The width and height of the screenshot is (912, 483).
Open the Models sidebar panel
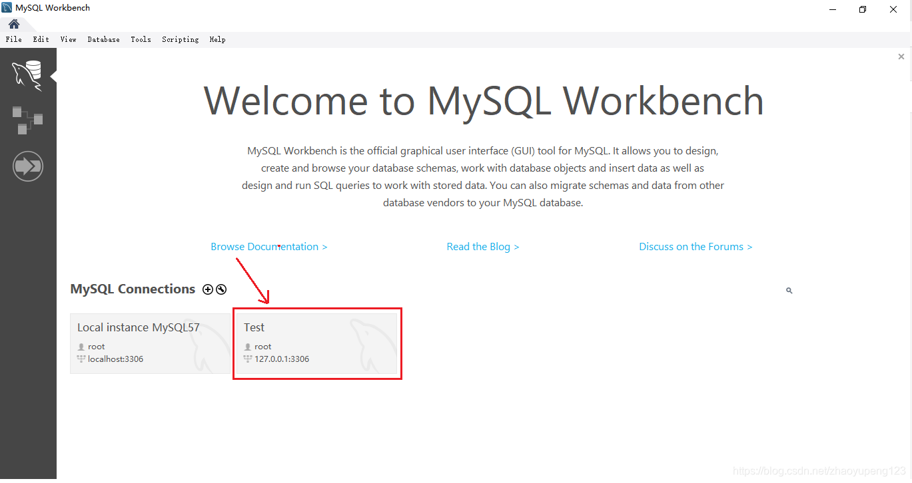(28, 120)
